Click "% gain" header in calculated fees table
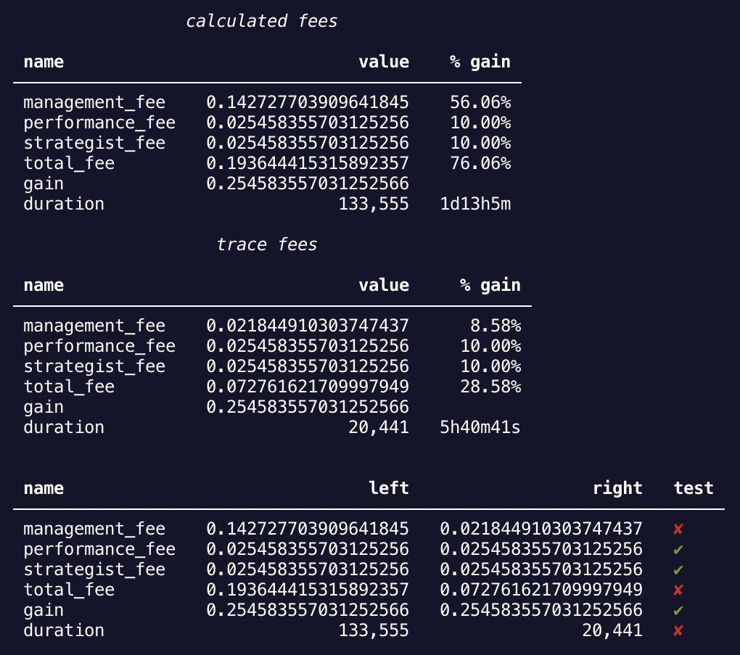The image size is (740, 655). (480, 62)
